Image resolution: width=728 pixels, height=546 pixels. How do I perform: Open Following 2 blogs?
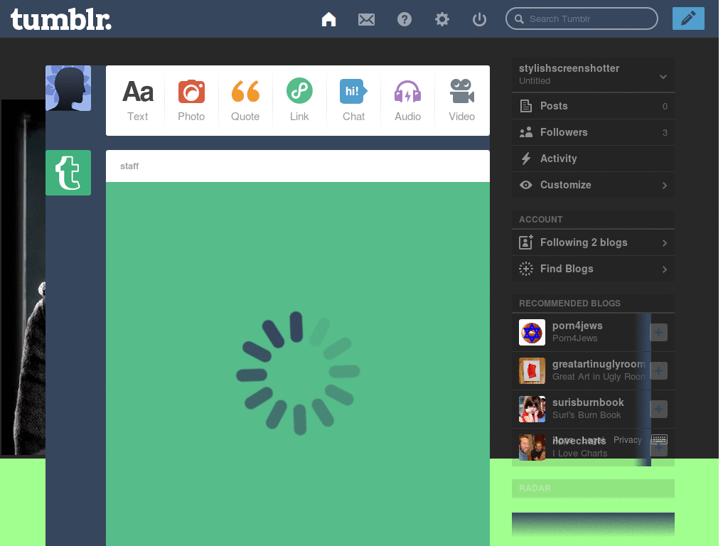pyautogui.click(x=593, y=242)
